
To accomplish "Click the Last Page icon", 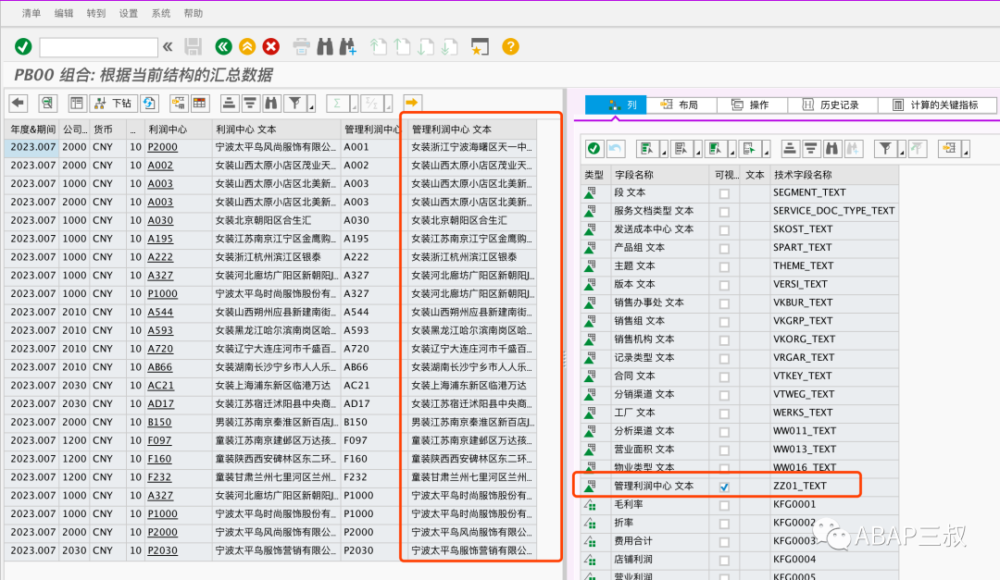I will click(x=450, y=46).
